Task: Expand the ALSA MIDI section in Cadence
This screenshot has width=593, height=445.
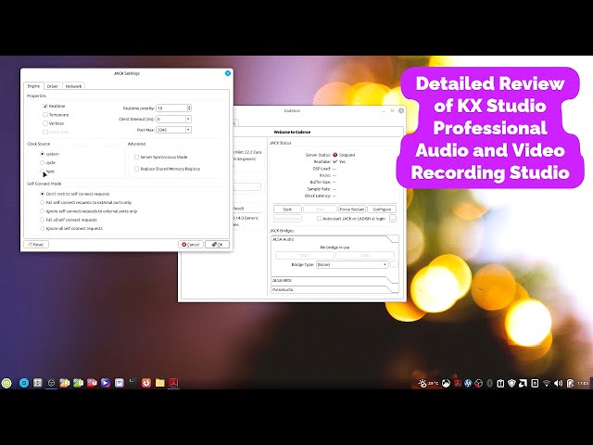Action: click(334, 280)
